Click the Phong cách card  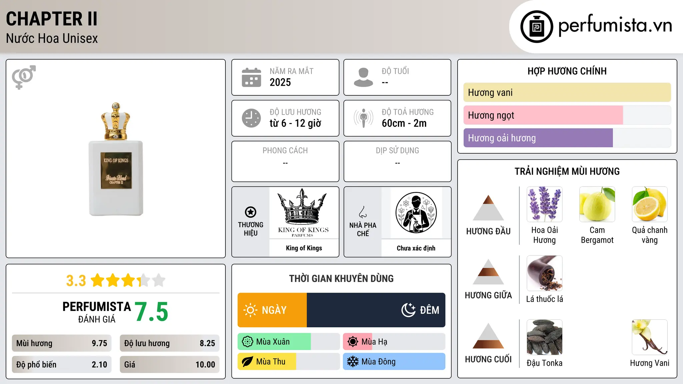tap(285, 161)
